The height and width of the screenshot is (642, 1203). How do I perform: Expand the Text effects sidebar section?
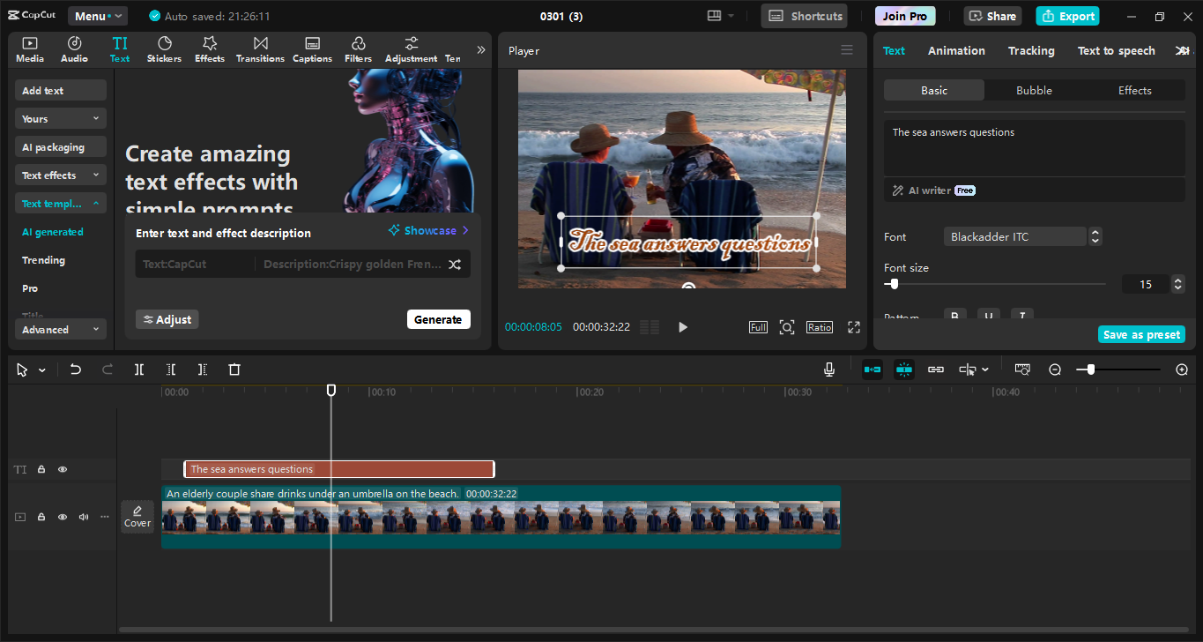point(60,175)
